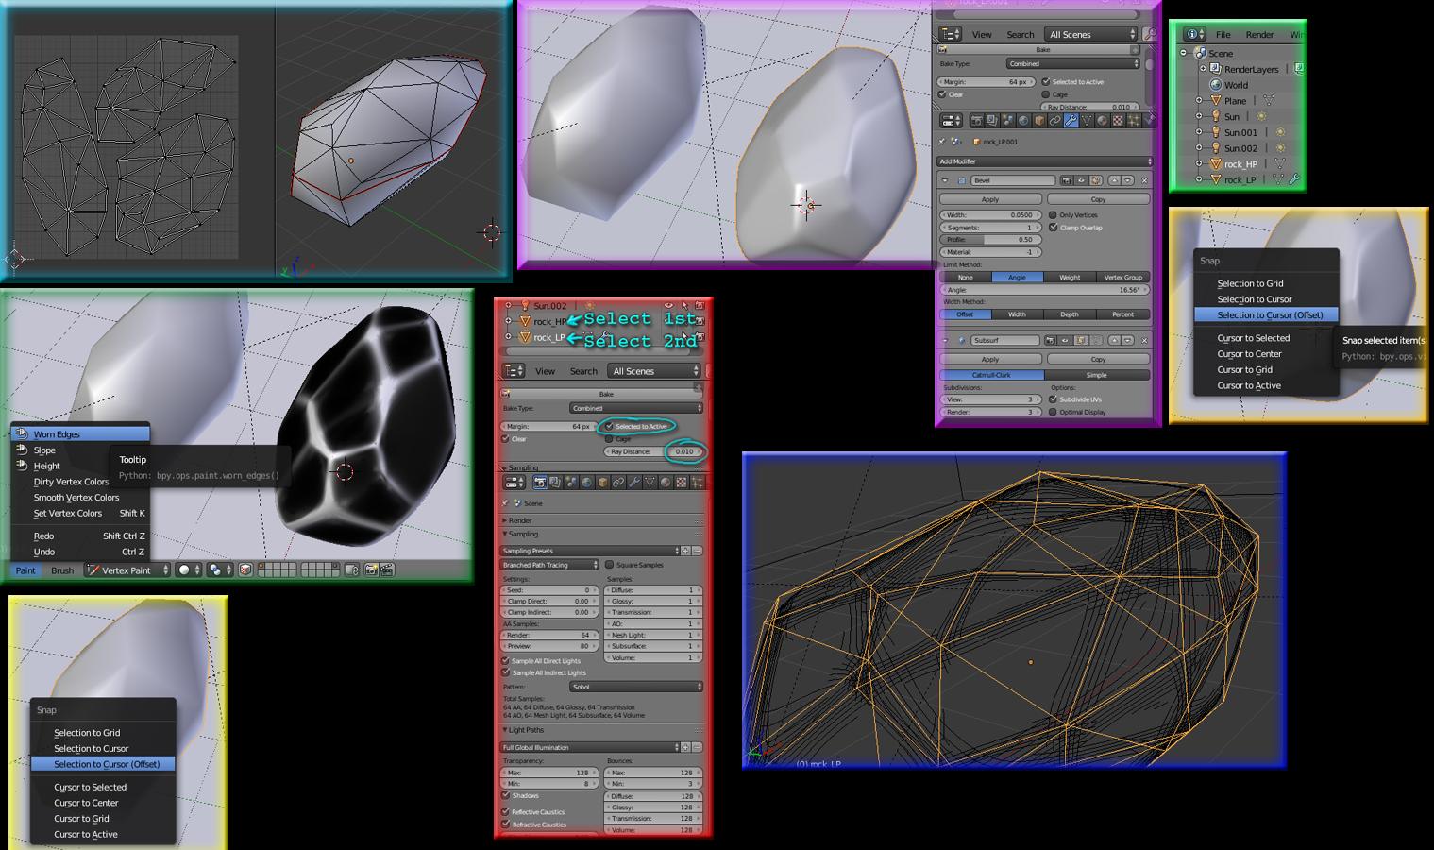Viewport: 1434px width, 850px height.
Task: Click lock camera to view layers icon
Action: tap(352, 569)
